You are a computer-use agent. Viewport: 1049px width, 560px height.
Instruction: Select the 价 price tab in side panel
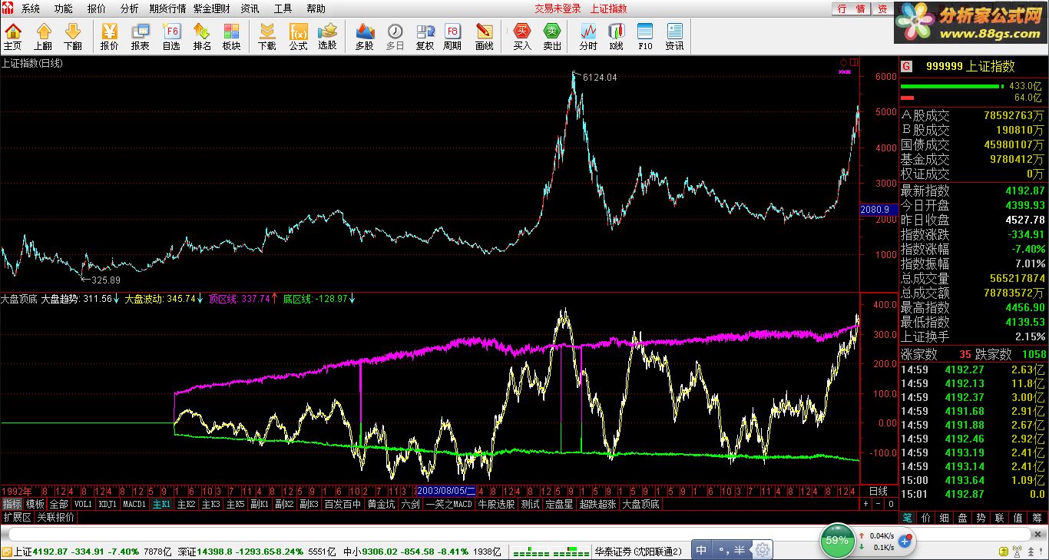[x=925, y=518]
